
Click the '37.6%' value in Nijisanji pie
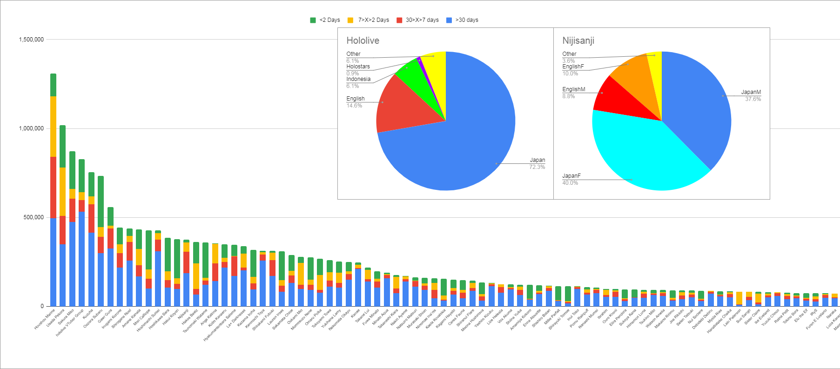[753, 99]
